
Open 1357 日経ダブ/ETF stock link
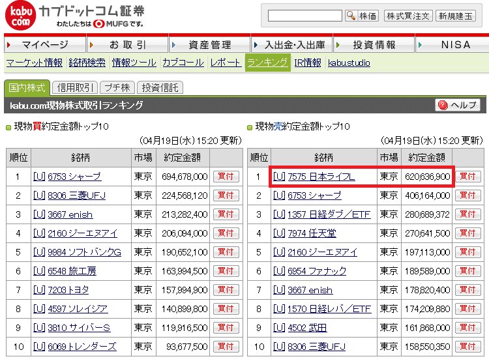click(x=329, y=214)
